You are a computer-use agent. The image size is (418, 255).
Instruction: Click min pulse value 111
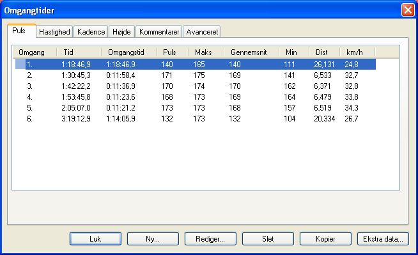pos(290,65)
